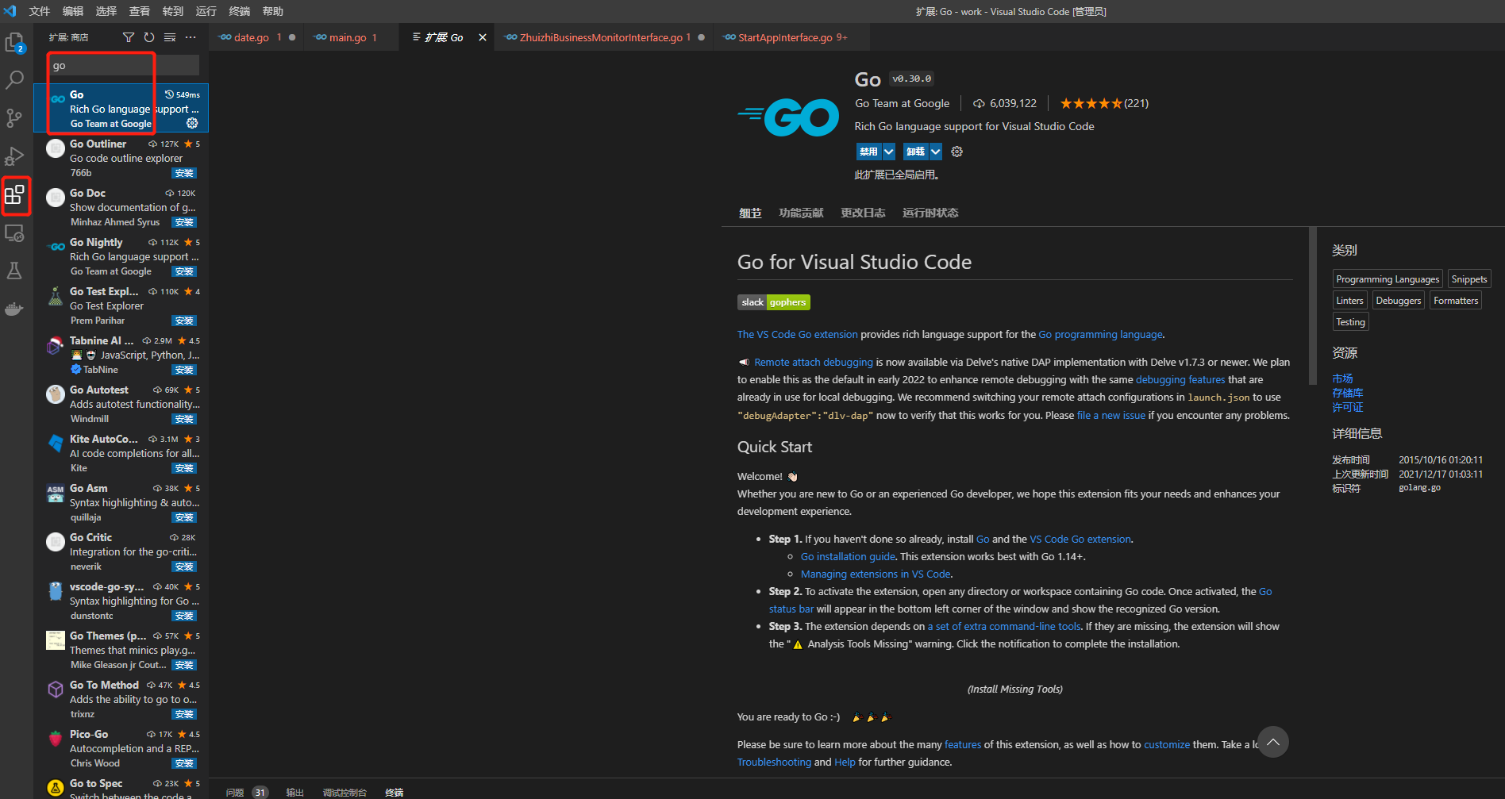Open the 存储库 repository resource link

(x=1347, y=393)
